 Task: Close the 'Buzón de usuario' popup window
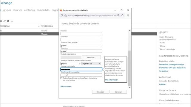point(128,10)
